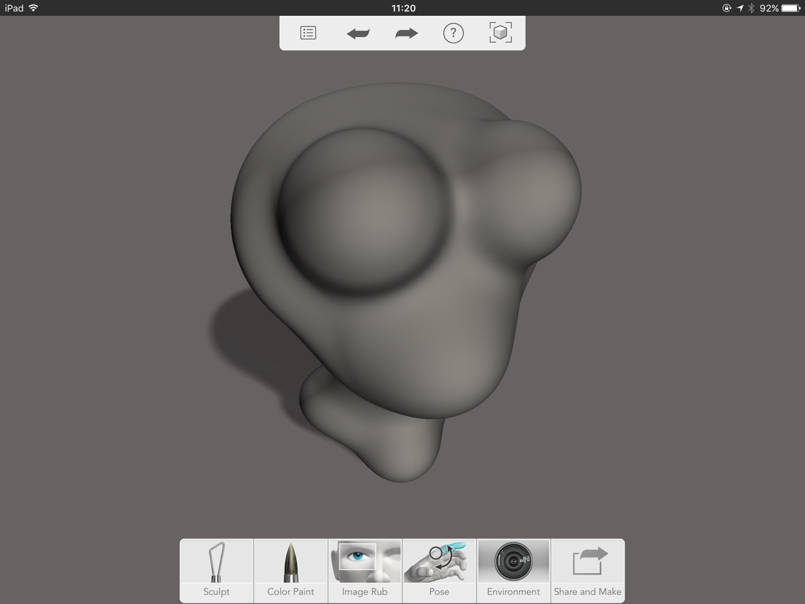Tap the neck stump below the head
This screenshot has height=604, width=805.
[x=377, y=434]
